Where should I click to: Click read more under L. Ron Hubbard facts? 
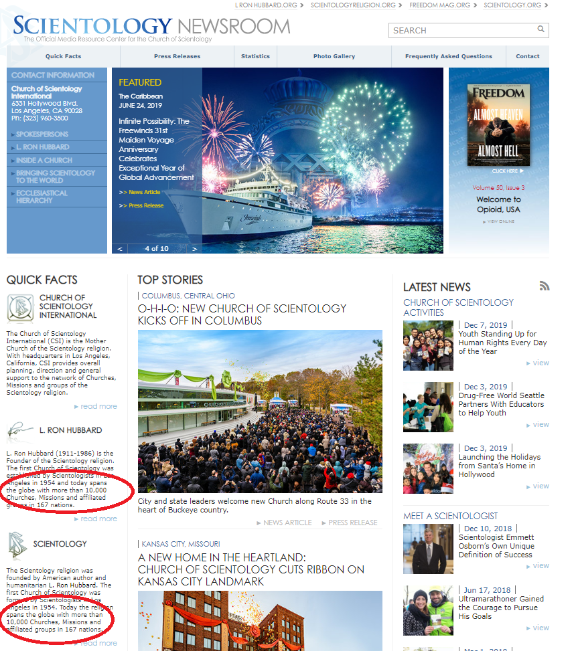(x=96, y=519)
